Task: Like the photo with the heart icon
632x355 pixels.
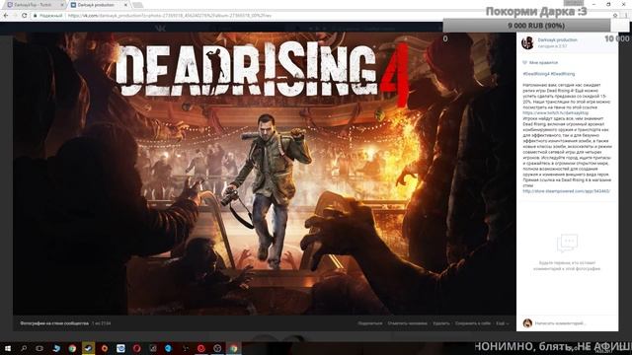Action: tap(524, 63)
